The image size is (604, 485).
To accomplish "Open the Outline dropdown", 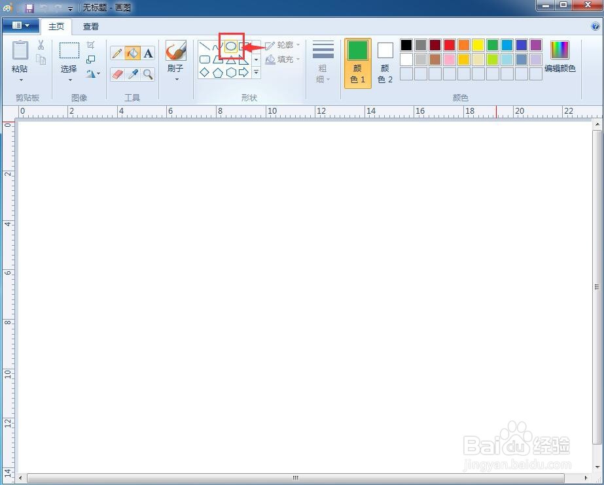I will coord(283,45).
